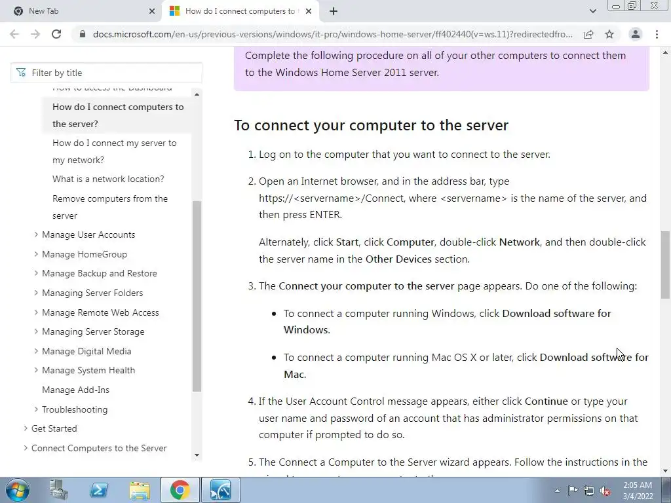Click the filter funnel icon
This screenshot has width=671, height=503.
(20, 73)
